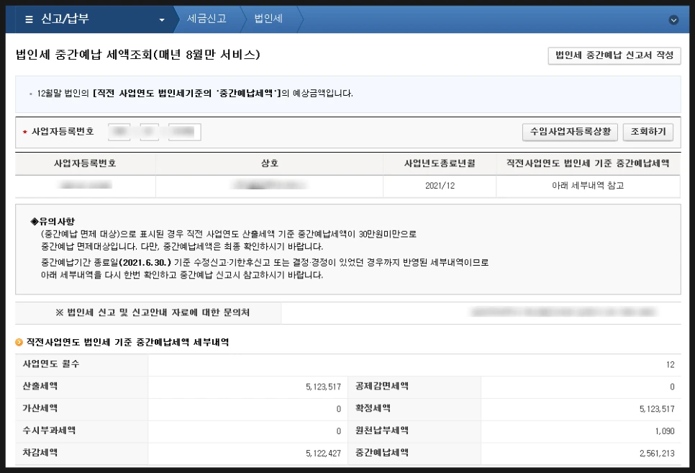Viewport: 695px width, 473px height.
Task: Click the last 사업자등록번호 input box
Action: coord(183,131)
